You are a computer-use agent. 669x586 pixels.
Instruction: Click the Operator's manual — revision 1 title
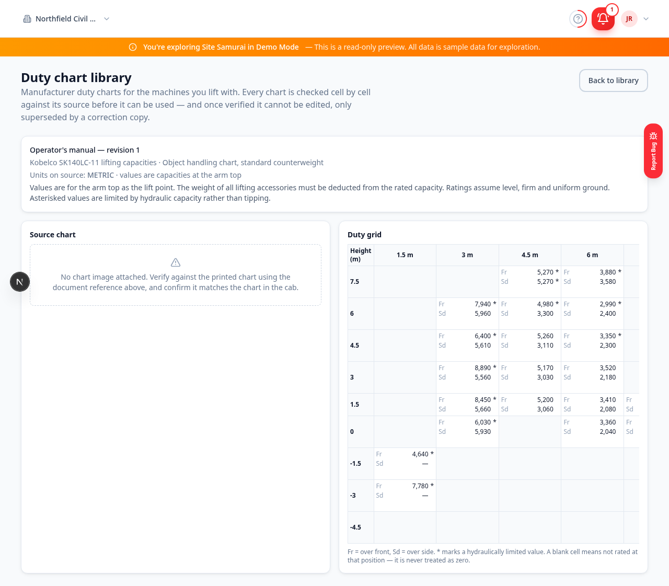[x=85, y=150]
